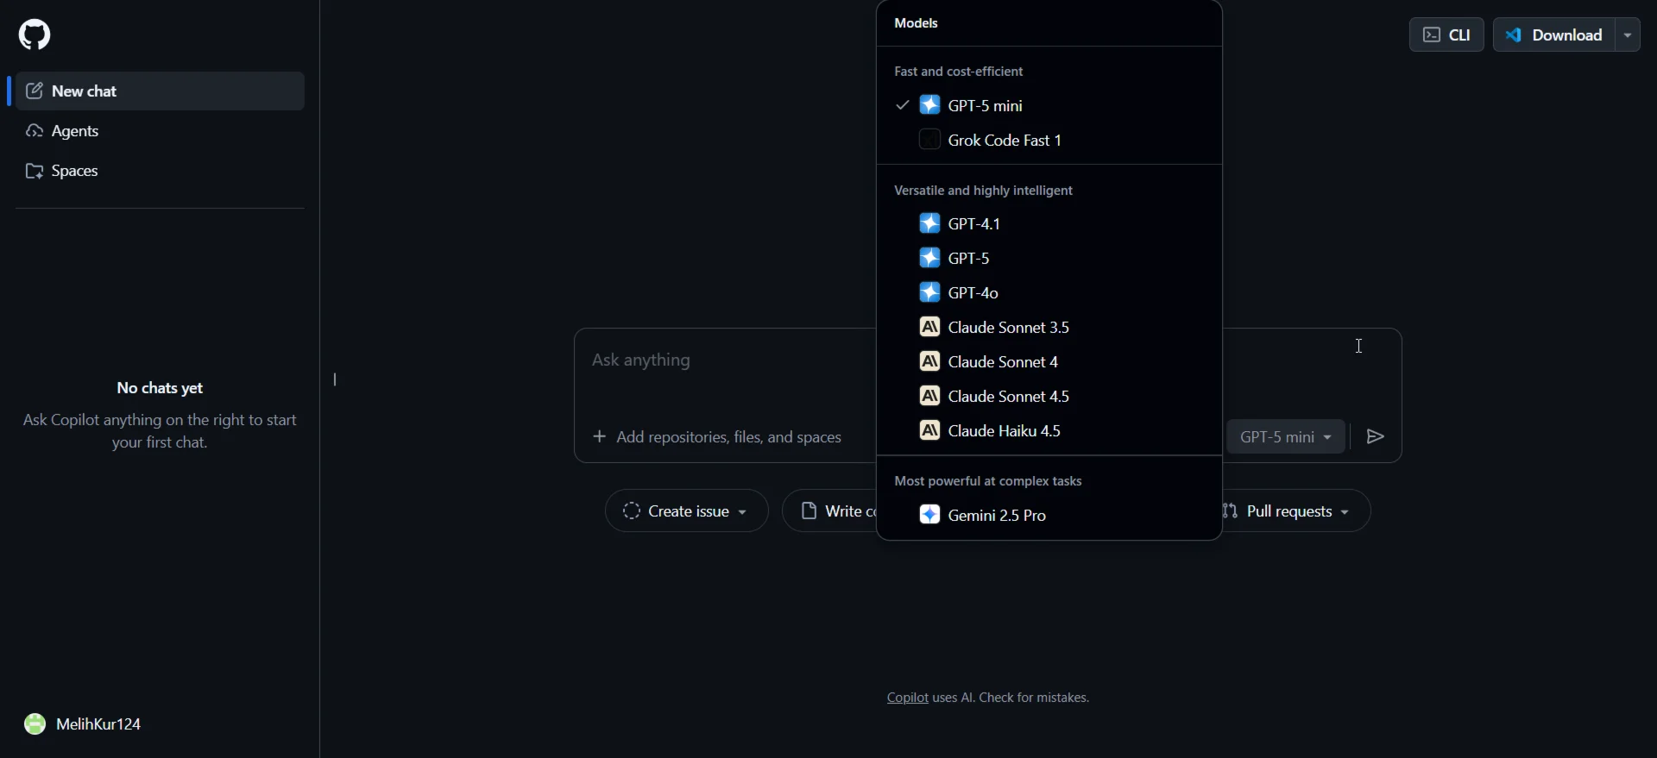This screenshot has height=758, width=1657.
Task: Open the GPT-5 mini model picker dropdown
Action: 1286,436
